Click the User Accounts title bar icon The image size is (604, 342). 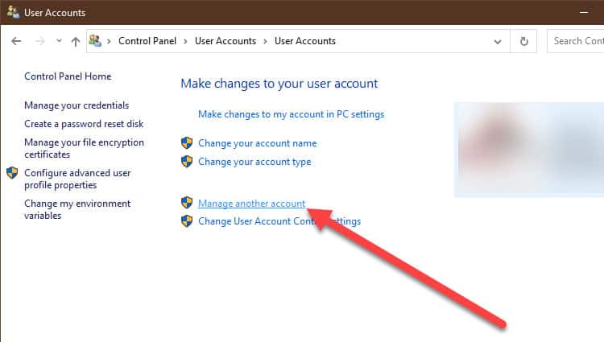13,12
